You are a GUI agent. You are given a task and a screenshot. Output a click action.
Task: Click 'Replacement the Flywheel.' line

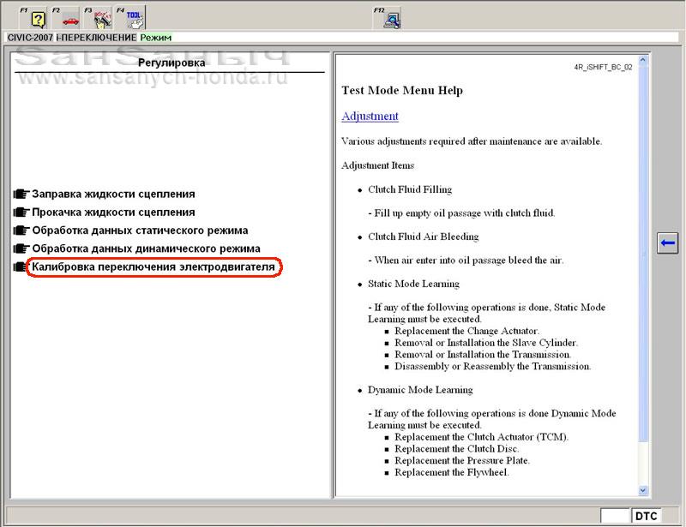pyautogui.click(x=452, y=472)
